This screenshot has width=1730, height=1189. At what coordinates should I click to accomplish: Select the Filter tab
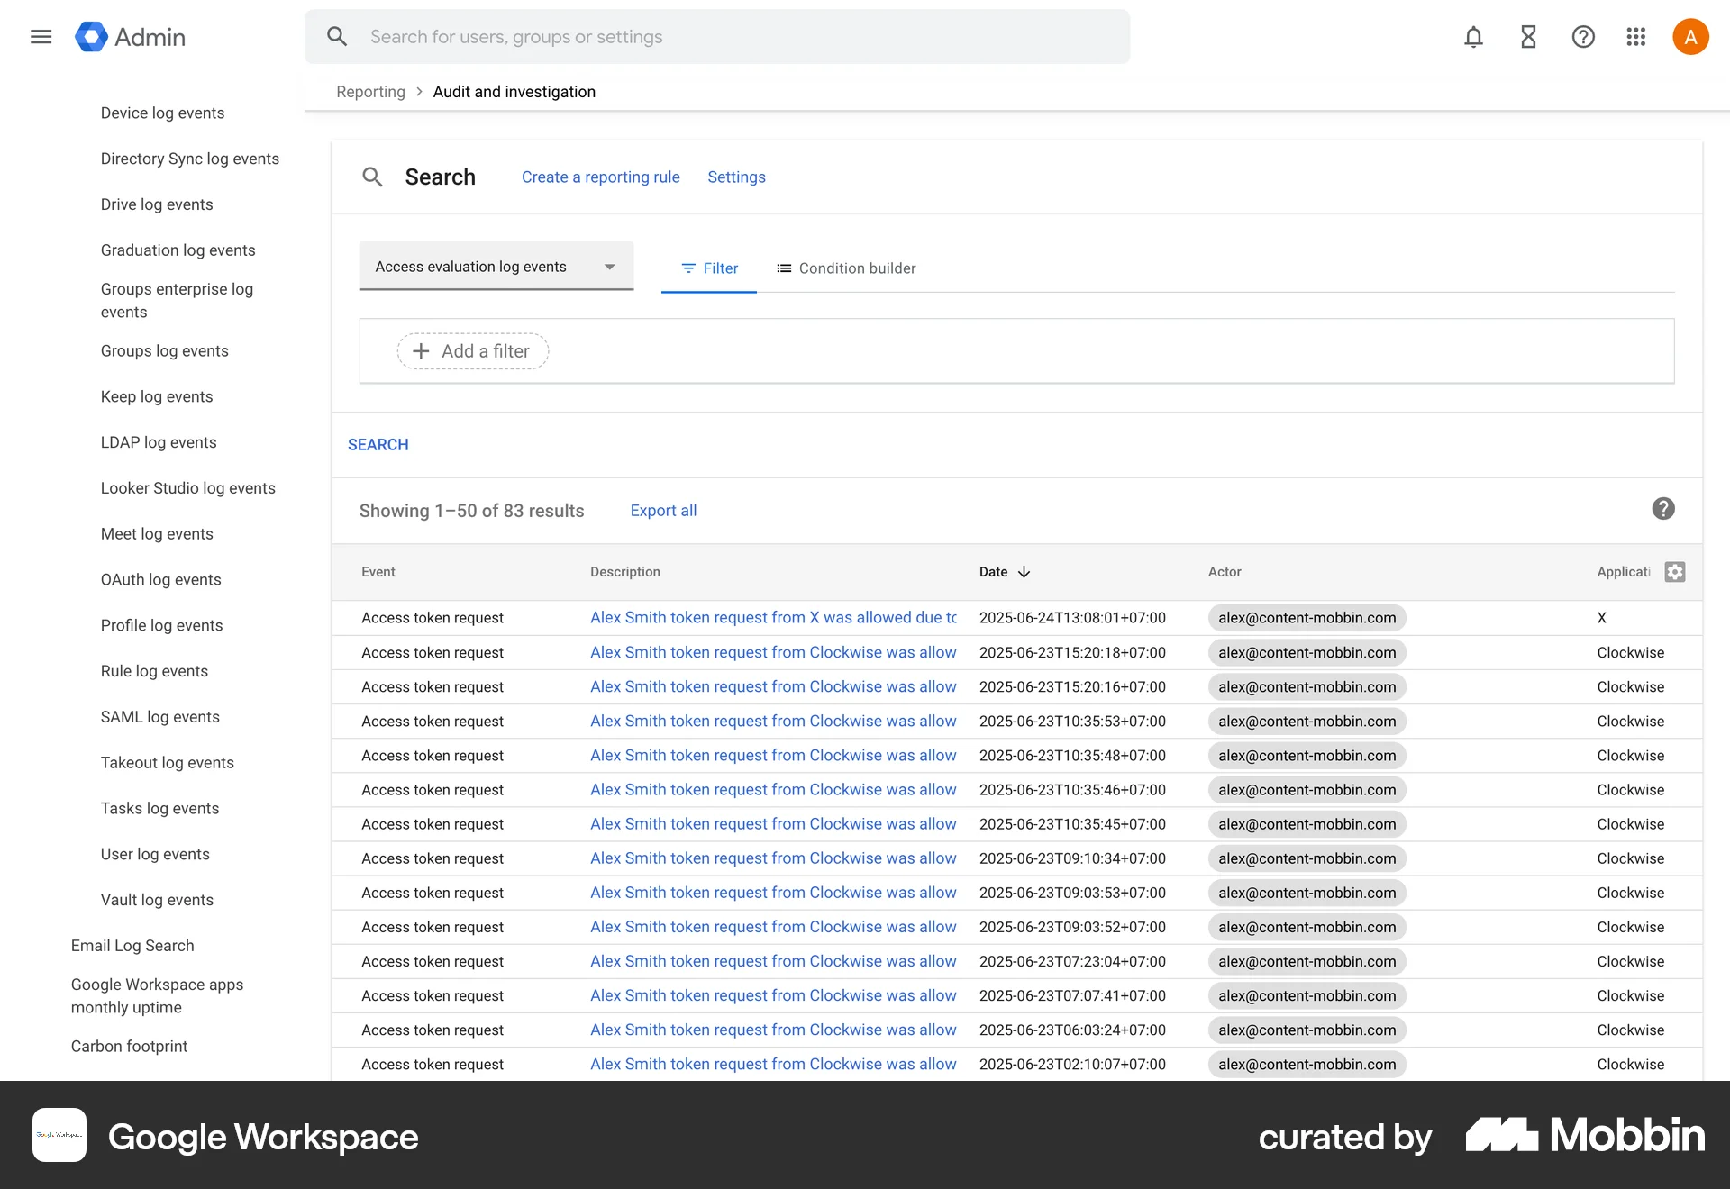pos(709,268)
